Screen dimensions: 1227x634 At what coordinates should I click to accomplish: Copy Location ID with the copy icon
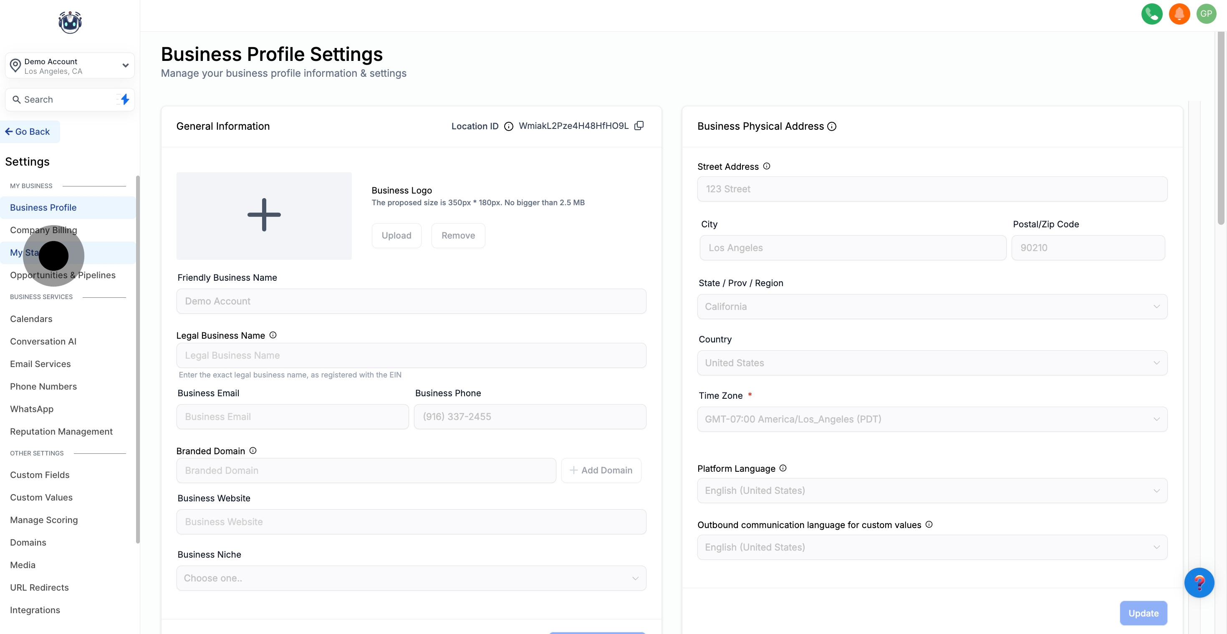pos(639,126)
